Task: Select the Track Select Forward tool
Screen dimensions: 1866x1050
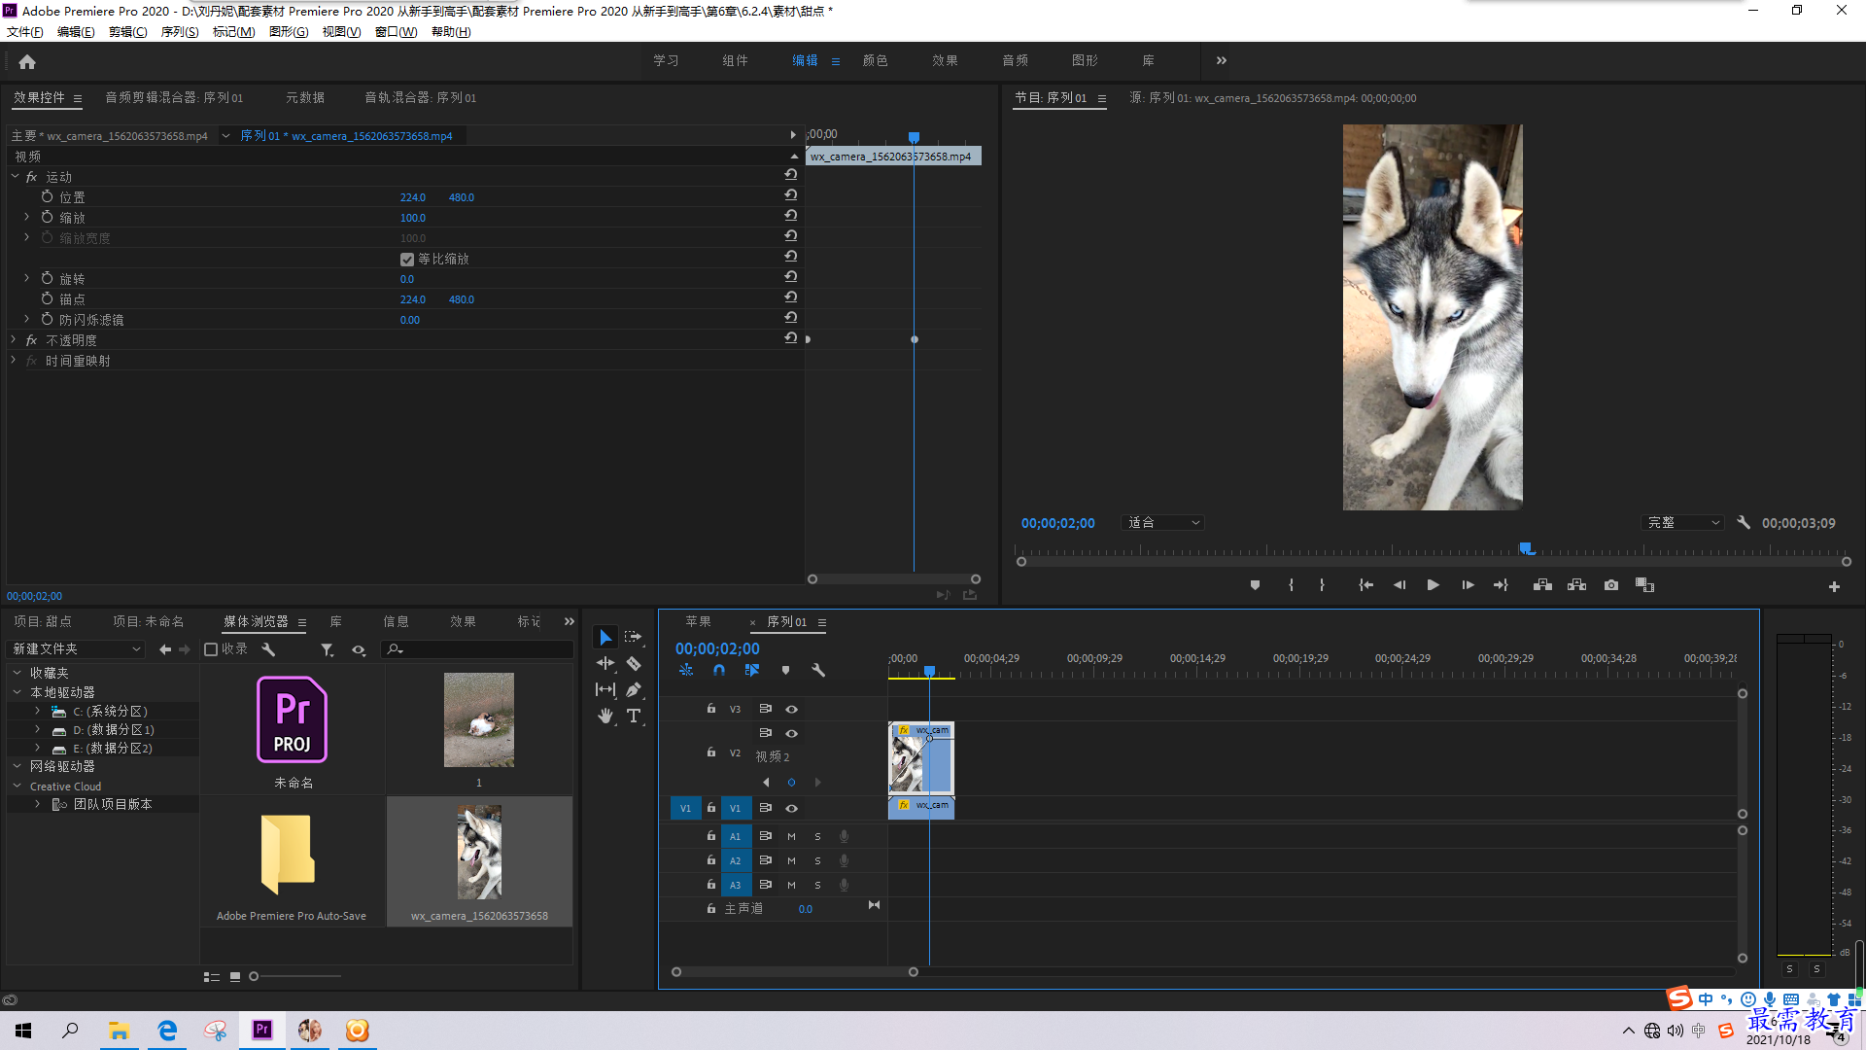Action: pyautogui.click(x=634, y=637)
